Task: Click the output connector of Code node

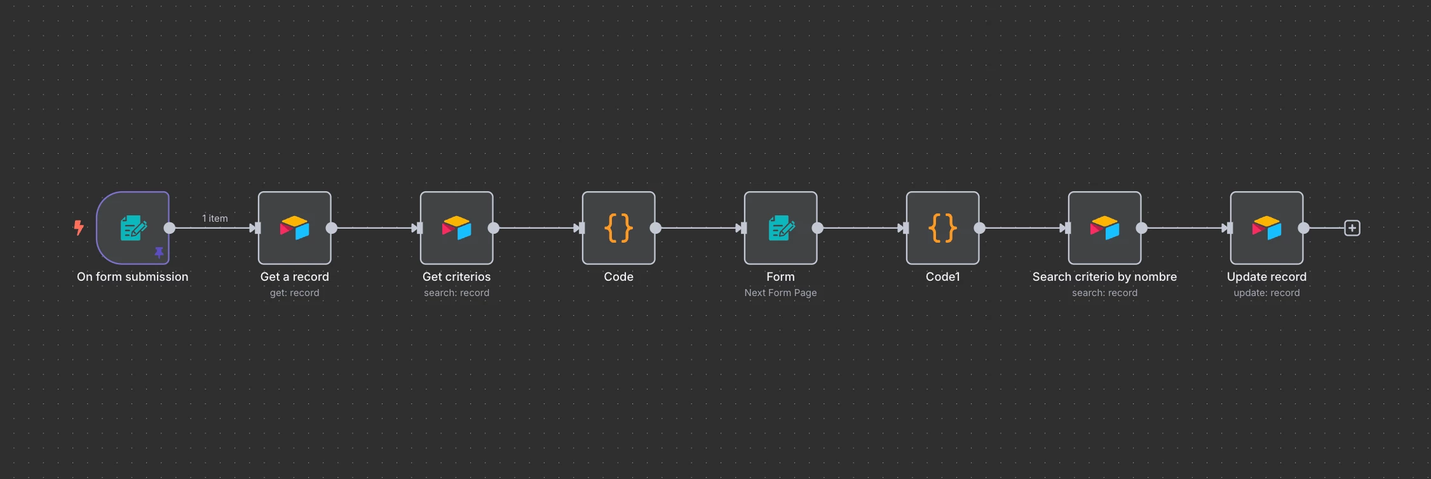Action: point(656,228)
